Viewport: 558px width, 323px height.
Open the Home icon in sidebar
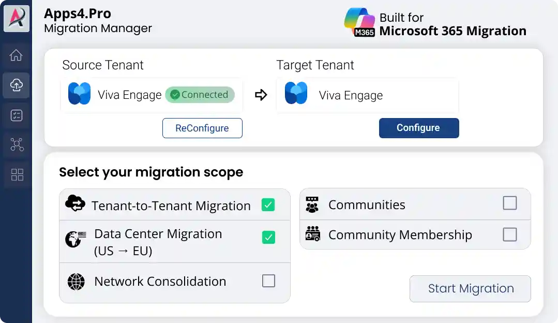16,55
